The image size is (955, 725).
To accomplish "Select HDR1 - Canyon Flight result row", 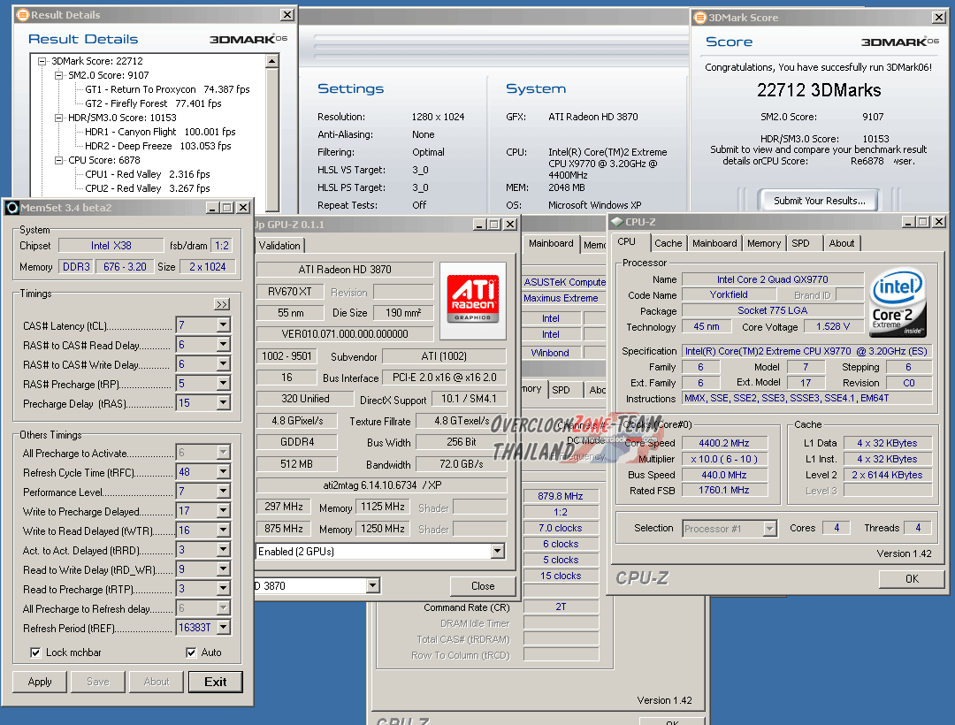I will coord(159,132).
